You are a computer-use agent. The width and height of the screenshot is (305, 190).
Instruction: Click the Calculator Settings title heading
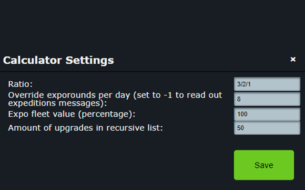coord(58,60)
